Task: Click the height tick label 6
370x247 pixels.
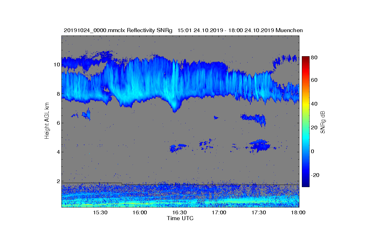Action: pos(58,123)
